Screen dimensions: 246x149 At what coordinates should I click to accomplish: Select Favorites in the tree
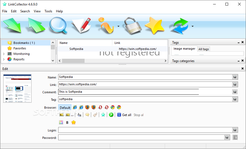[x=20, y=48]
